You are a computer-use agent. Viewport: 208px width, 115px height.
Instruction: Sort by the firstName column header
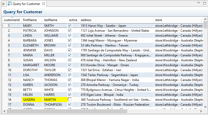30,20
